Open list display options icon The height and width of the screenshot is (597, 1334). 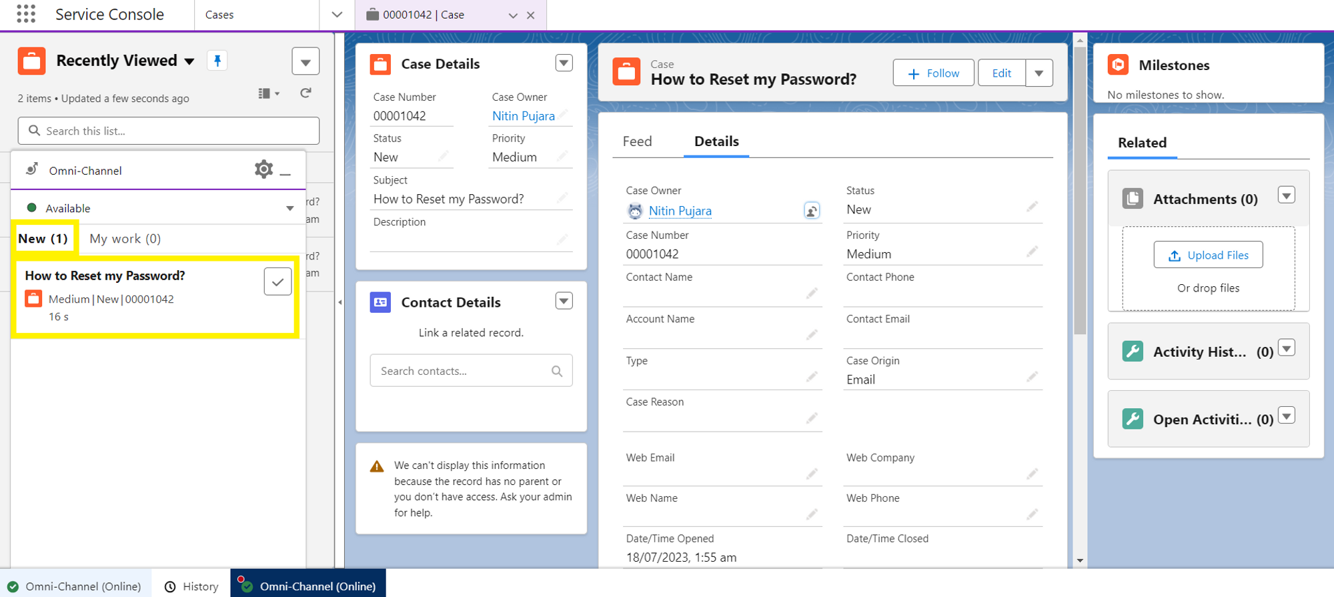pos(269,93)
